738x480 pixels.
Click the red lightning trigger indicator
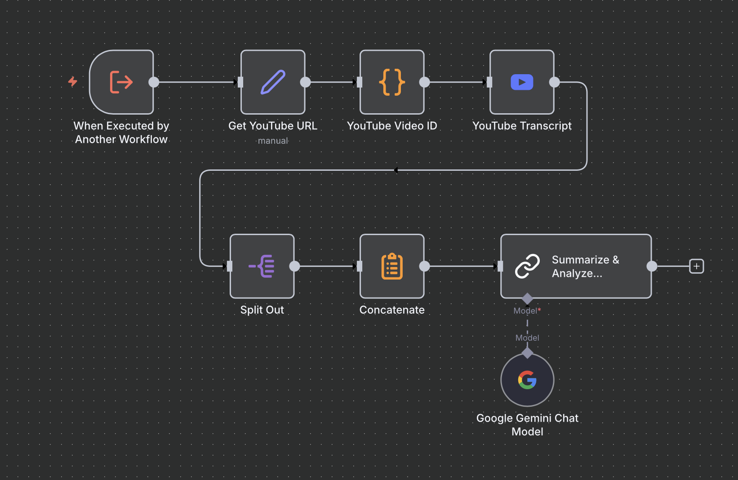(x=72, y=81)
